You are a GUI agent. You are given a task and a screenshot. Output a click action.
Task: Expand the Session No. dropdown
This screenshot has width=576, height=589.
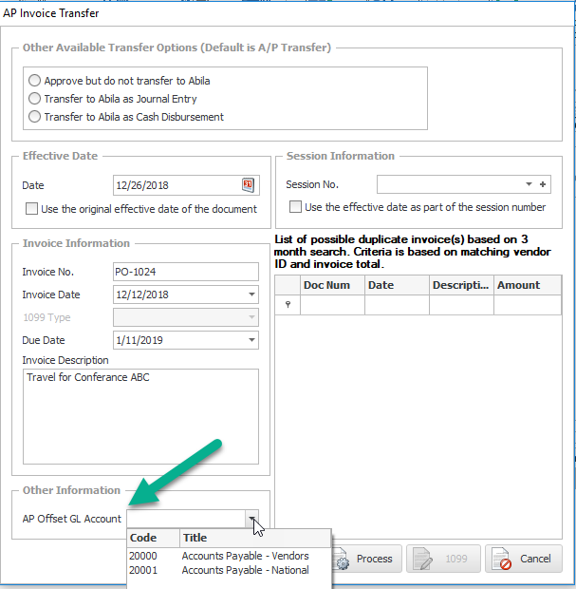coord(529,185)
